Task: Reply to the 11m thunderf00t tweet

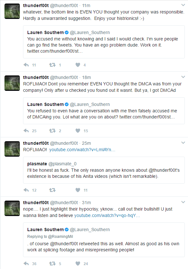Action: click(x=26, y=65)
